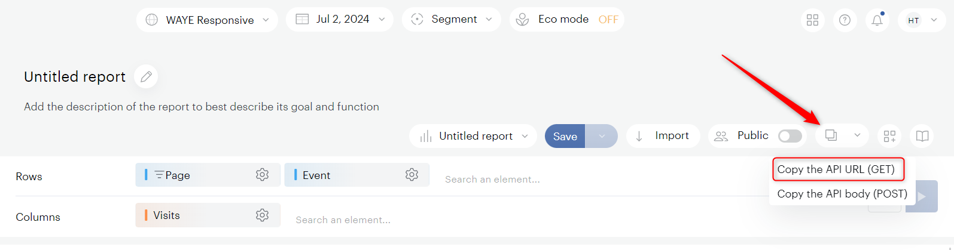This screenshot has width=954, height=250.
Task: Select Copy the API URL (GET)
Action: coord(836,169)
